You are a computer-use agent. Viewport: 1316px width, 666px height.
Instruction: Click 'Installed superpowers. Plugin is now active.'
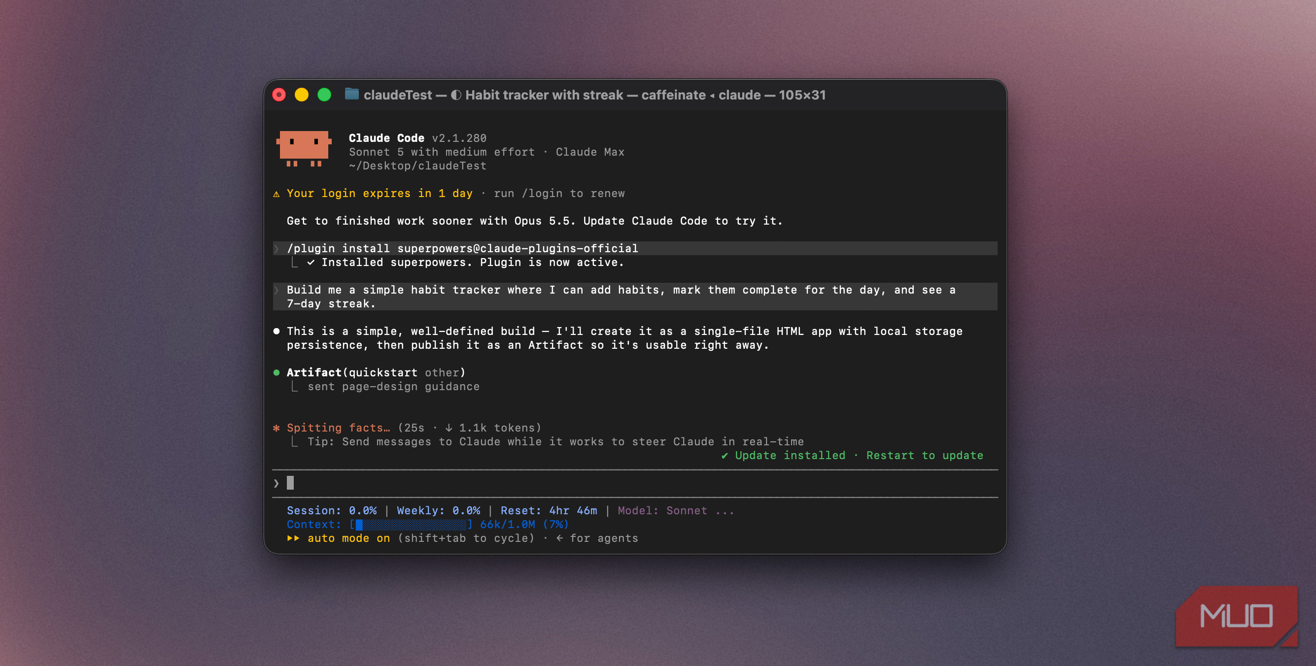pyautogui.click(x=473, y=262)
